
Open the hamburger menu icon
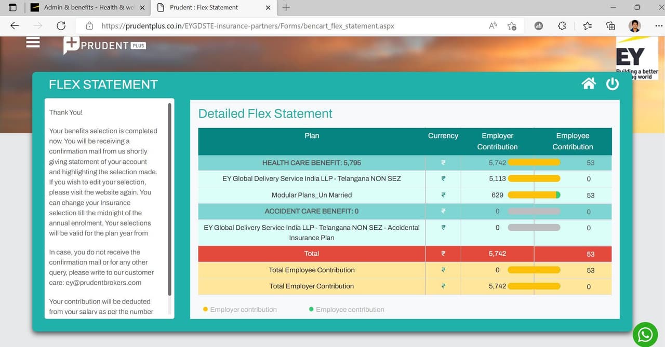pos(33,43)
